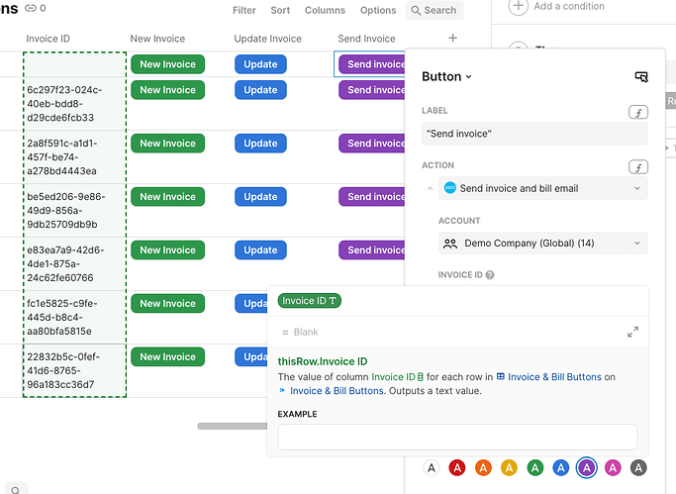Click Send invoice button in first row
The height and width of the screenshot is (494, 676).
pos(371,64)
